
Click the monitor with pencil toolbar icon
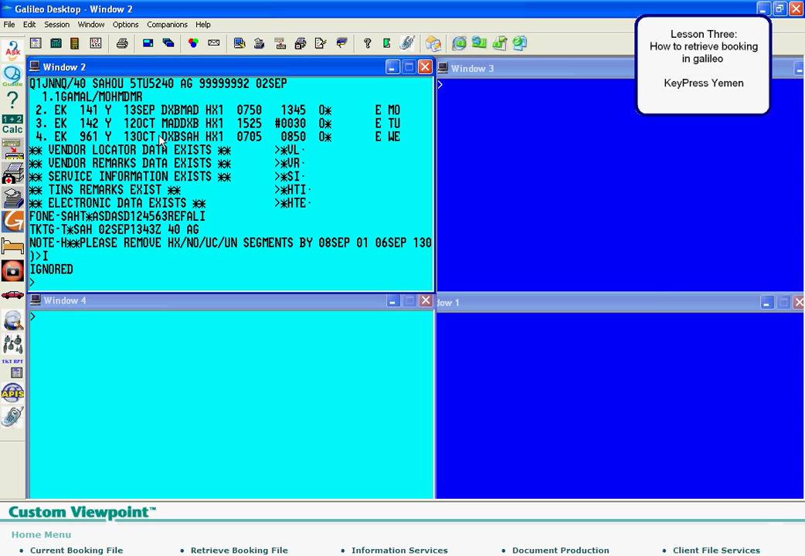point(239,43)
